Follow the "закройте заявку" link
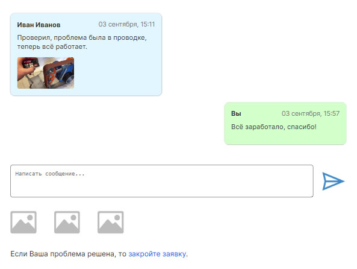 point(157,254)
